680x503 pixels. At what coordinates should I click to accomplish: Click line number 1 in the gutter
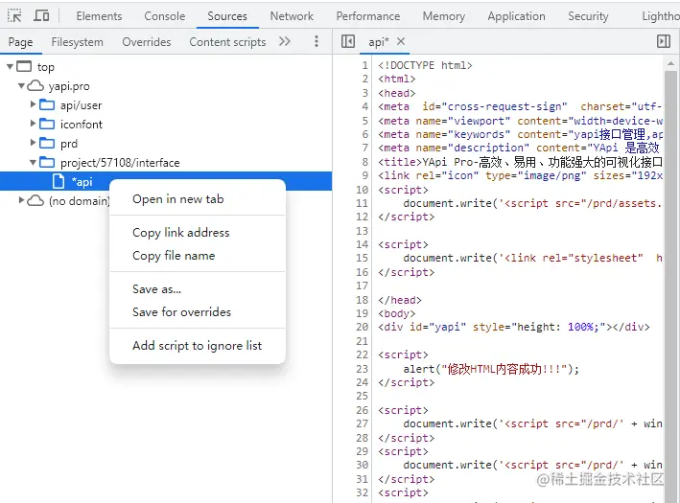[x=364, y=65]
